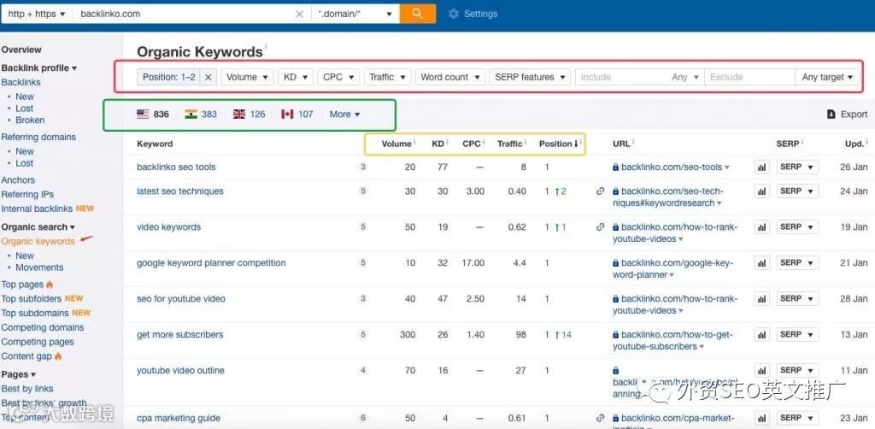
Task: Click Organic keywords in the sidebar
Action: [38, 242]
